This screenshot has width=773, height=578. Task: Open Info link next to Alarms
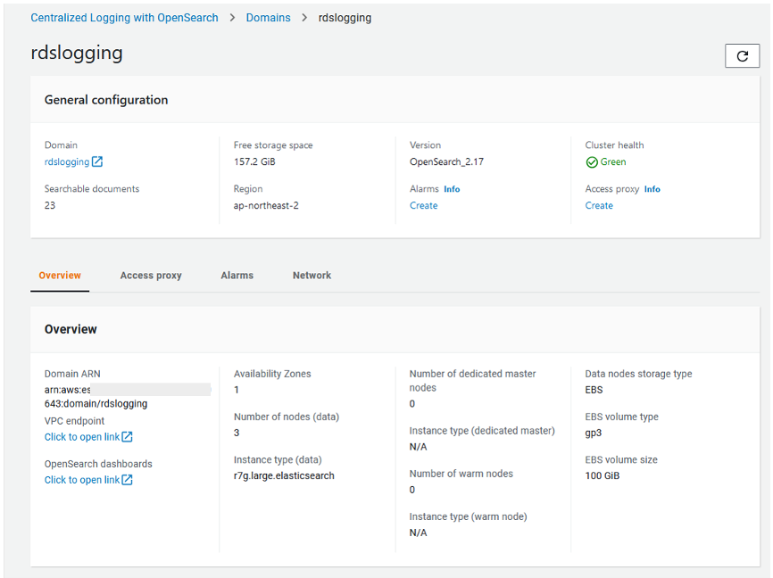[452, 189]
